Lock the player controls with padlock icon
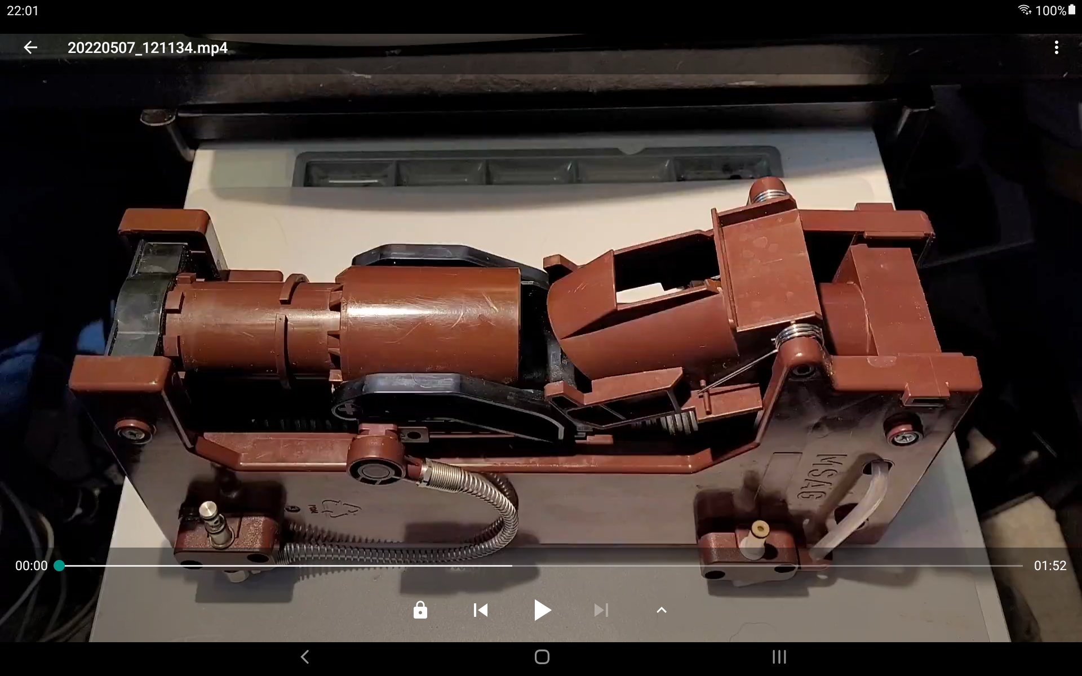Viewport: 1082px width, 676px height. coord(420,610)
